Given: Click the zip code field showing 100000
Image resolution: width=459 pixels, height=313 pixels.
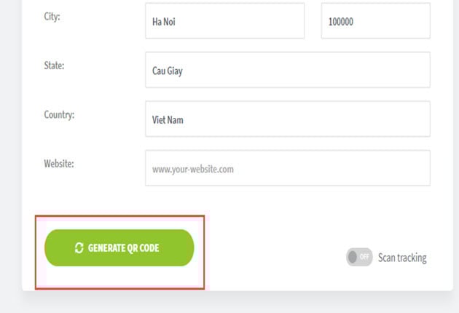Looking at the screenshot, I should 375,21.
